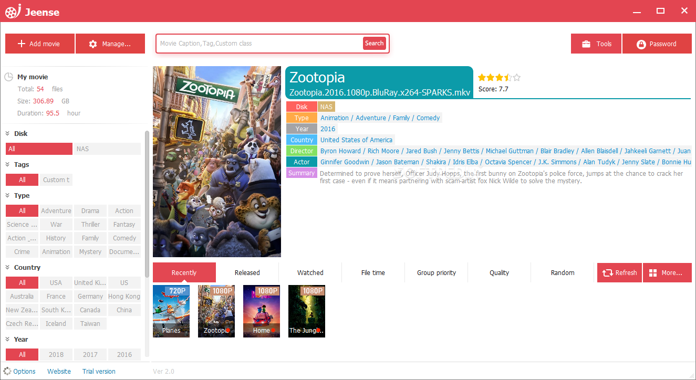
Task: Switch to Recently tab
Action: (x=184, y=272)
